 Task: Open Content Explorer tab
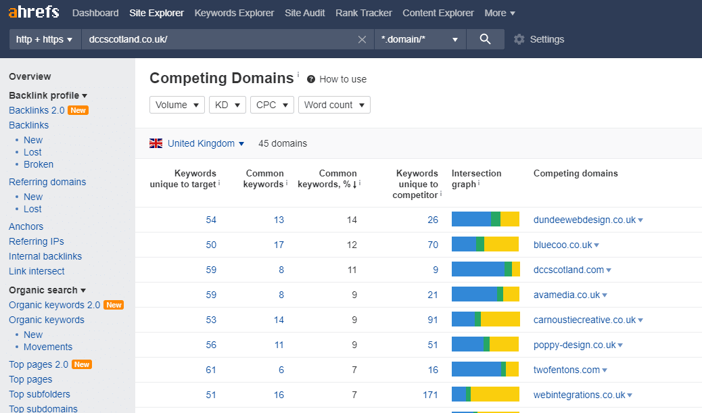click(438, 13)
